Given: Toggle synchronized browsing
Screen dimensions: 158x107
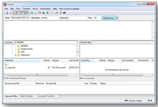Looking at the screenshot, I should (61, 13).
